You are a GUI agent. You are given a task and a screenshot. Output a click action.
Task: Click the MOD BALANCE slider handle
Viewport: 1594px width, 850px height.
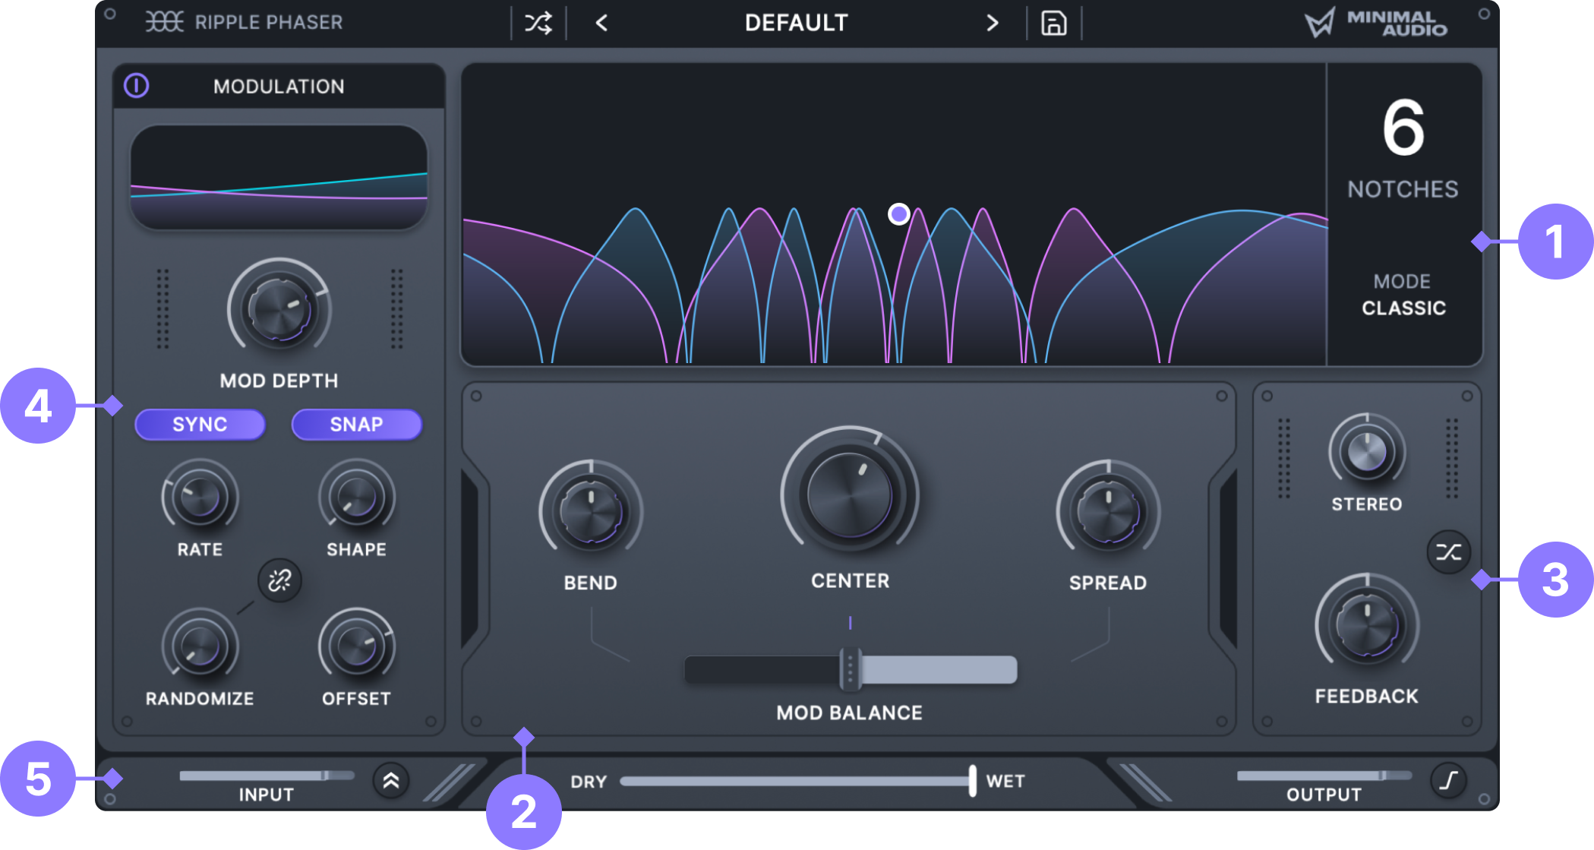[x=850, y=669]
